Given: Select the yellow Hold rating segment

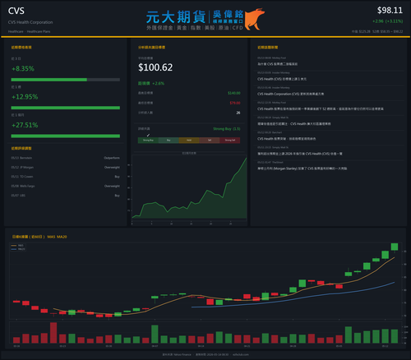Looking at the screenshot, I should coord(189,141).
